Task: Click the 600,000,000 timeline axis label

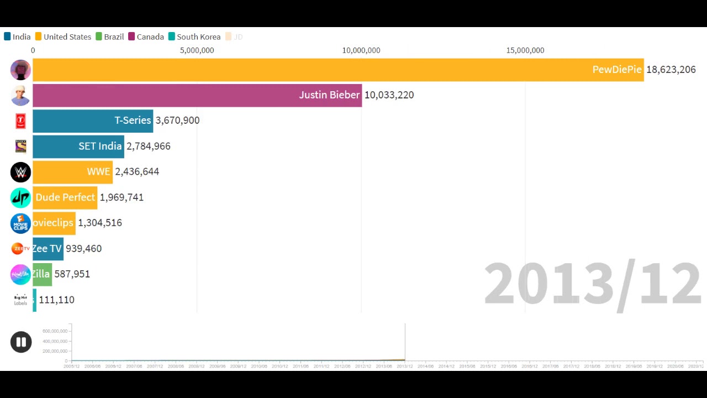Action: click(x=55, y=331)
